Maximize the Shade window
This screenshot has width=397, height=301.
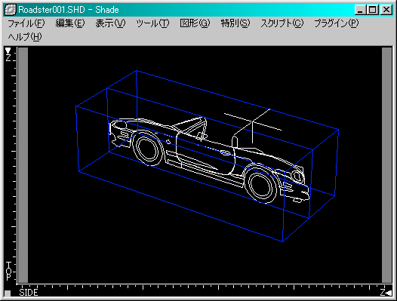(372, 10)
